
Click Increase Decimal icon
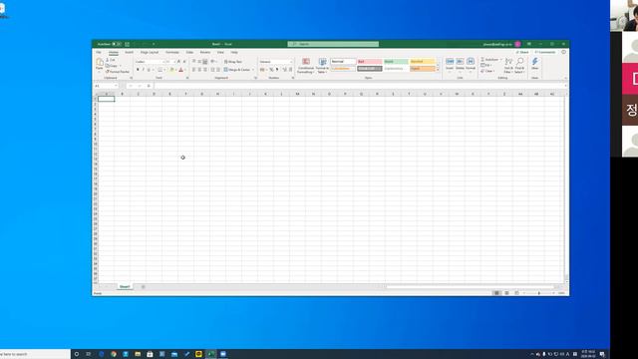284,70
